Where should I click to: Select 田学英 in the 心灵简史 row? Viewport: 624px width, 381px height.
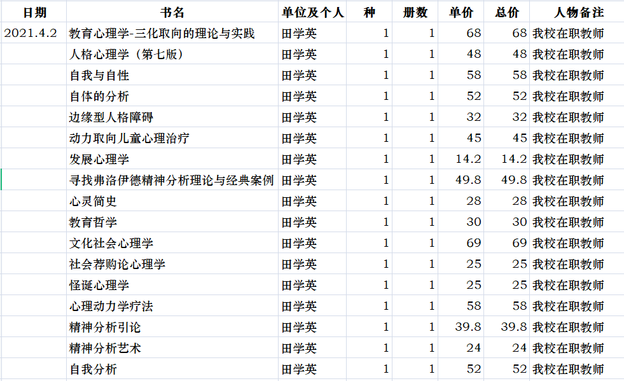(x=312, y=200)
